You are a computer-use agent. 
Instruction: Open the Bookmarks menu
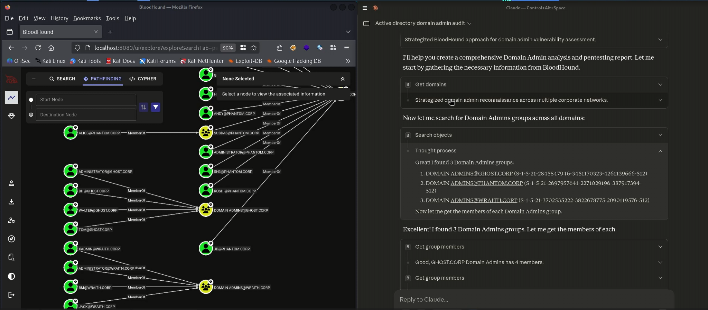coord(87,18)
